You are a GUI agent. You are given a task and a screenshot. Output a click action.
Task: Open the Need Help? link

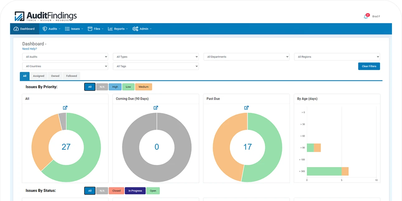tap(30, 49)
